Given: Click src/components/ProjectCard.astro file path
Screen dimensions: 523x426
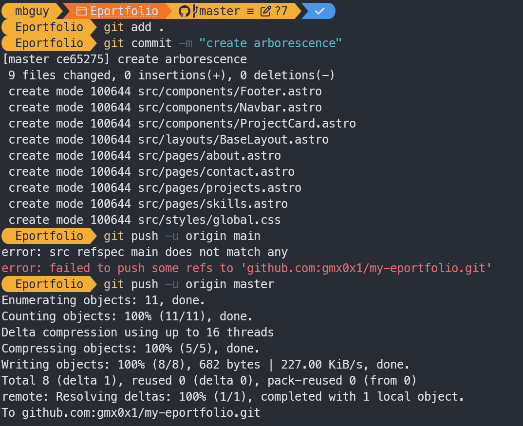Looking at the screenshot, I should (247, 124).
